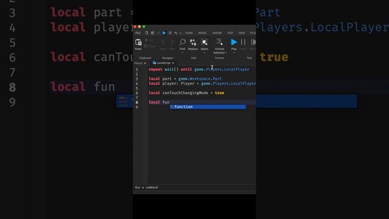The height and width of the screenshot is (219, 389).
Task: Switch to the AVATAR ribbon tab
Action: (217, 33)
